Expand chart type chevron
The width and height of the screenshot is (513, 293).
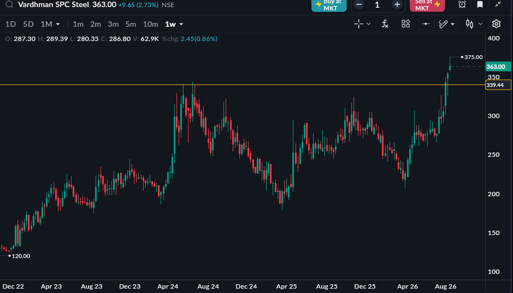(x=481, y=24)
